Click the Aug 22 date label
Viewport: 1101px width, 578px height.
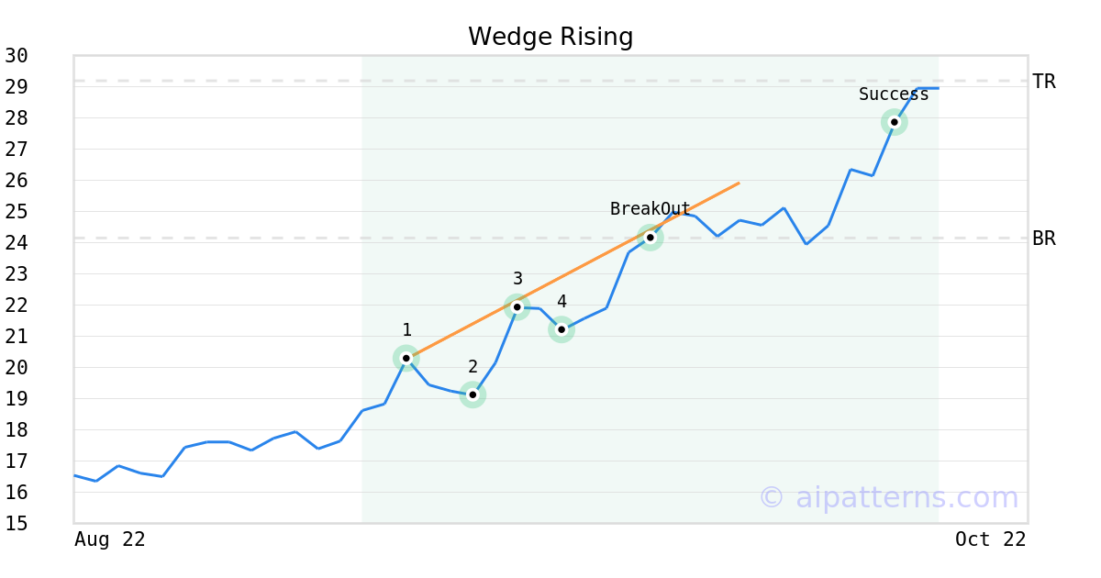coord(110,539)
